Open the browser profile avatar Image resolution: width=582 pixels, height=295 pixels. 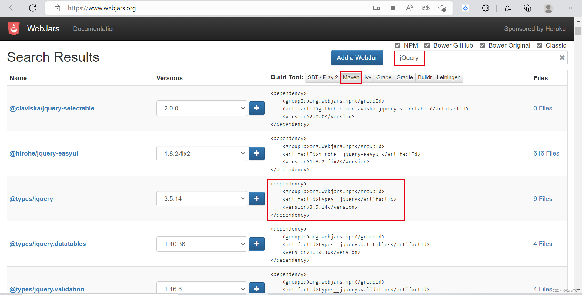[548, 8]
